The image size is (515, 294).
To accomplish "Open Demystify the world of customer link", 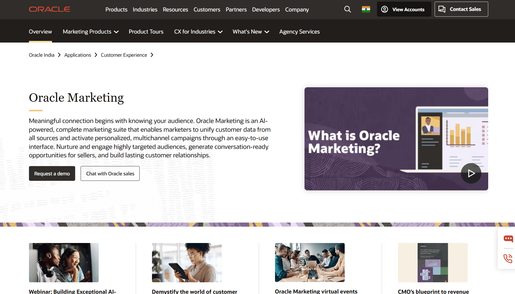I will click(x=195, y=291).
